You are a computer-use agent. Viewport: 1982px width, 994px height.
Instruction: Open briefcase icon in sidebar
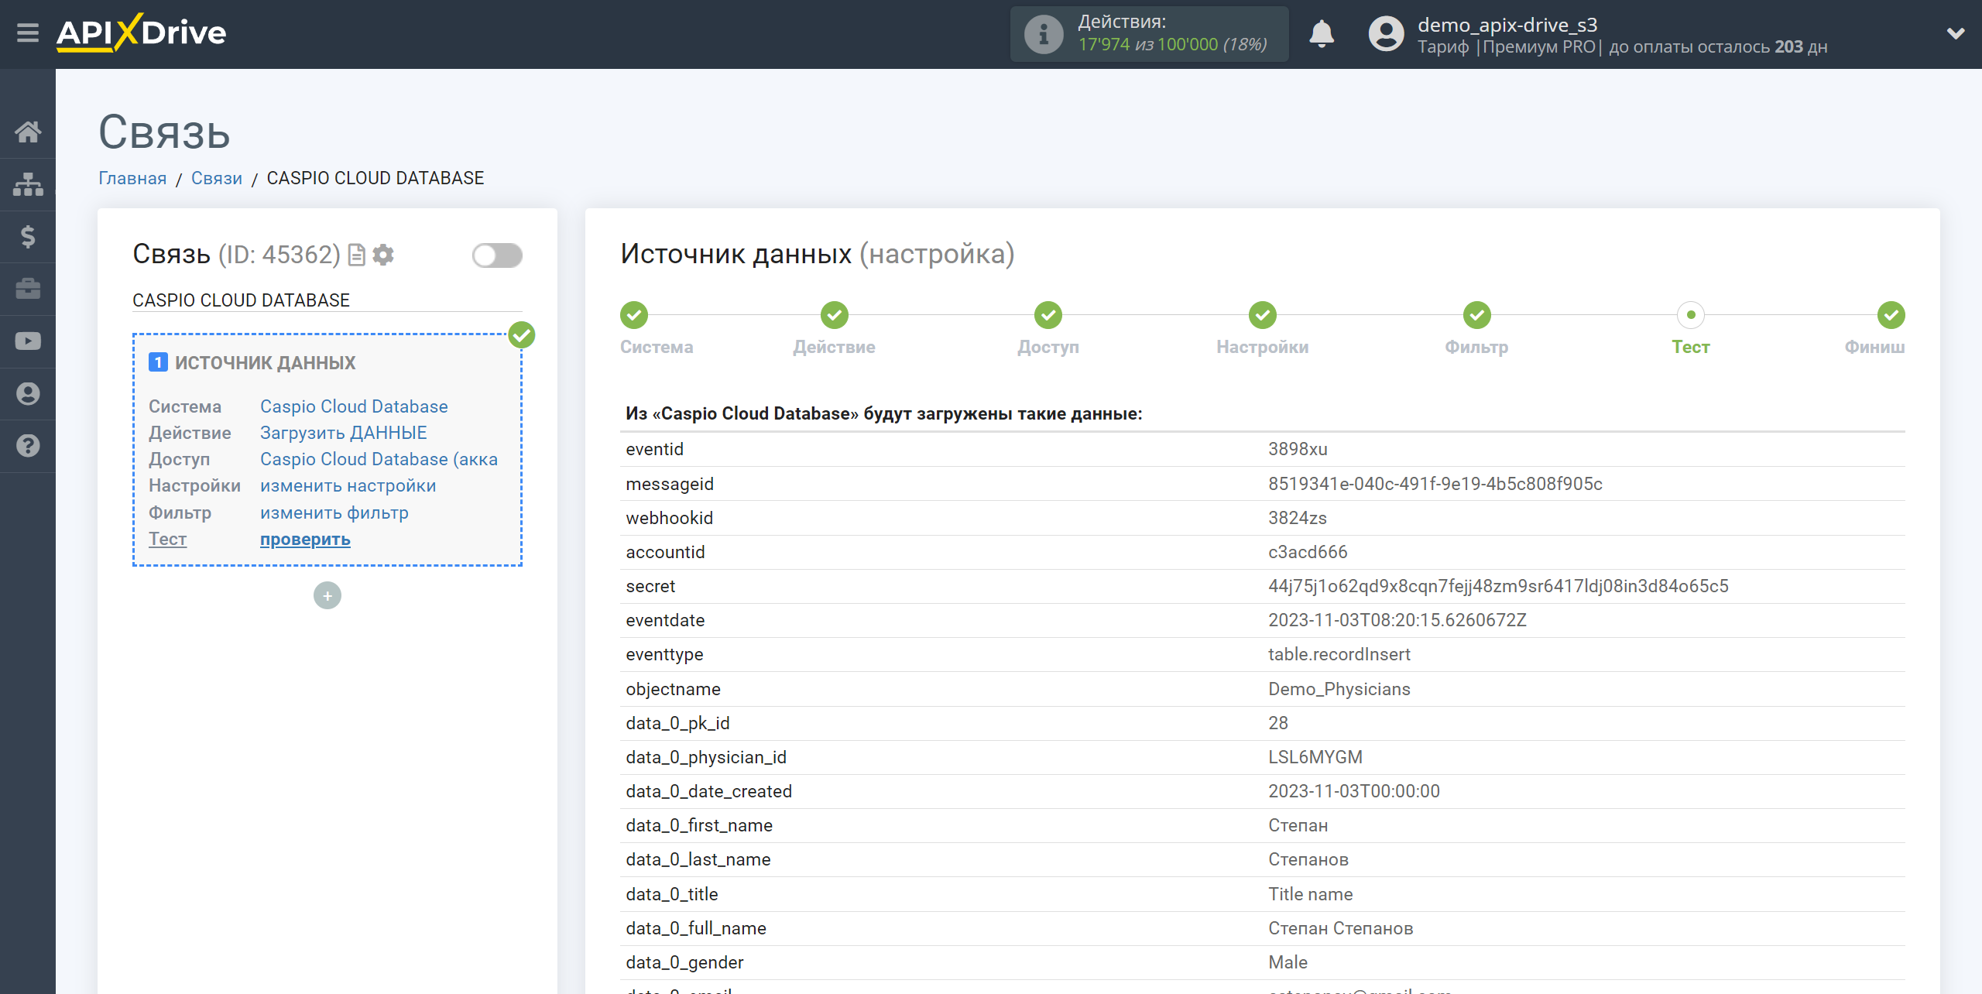coord(28,289)
